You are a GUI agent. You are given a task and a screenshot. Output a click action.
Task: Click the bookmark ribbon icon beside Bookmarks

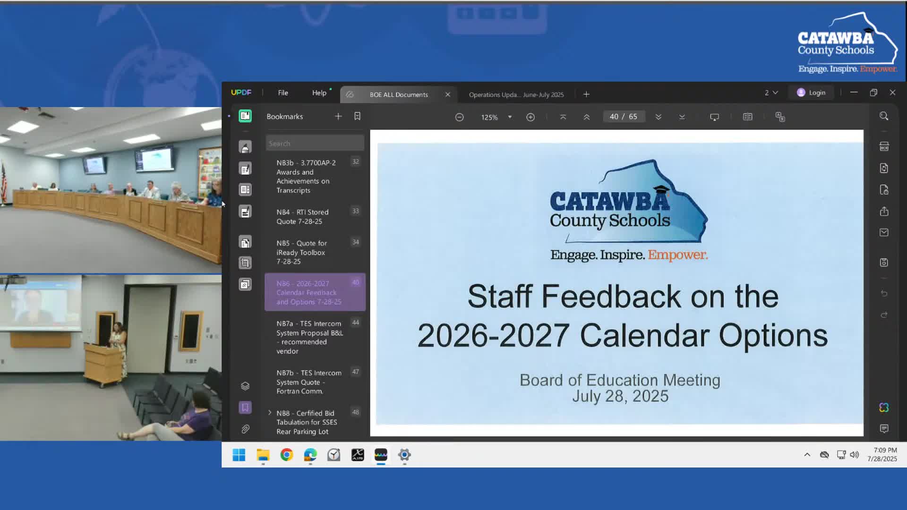pos(358,116)
